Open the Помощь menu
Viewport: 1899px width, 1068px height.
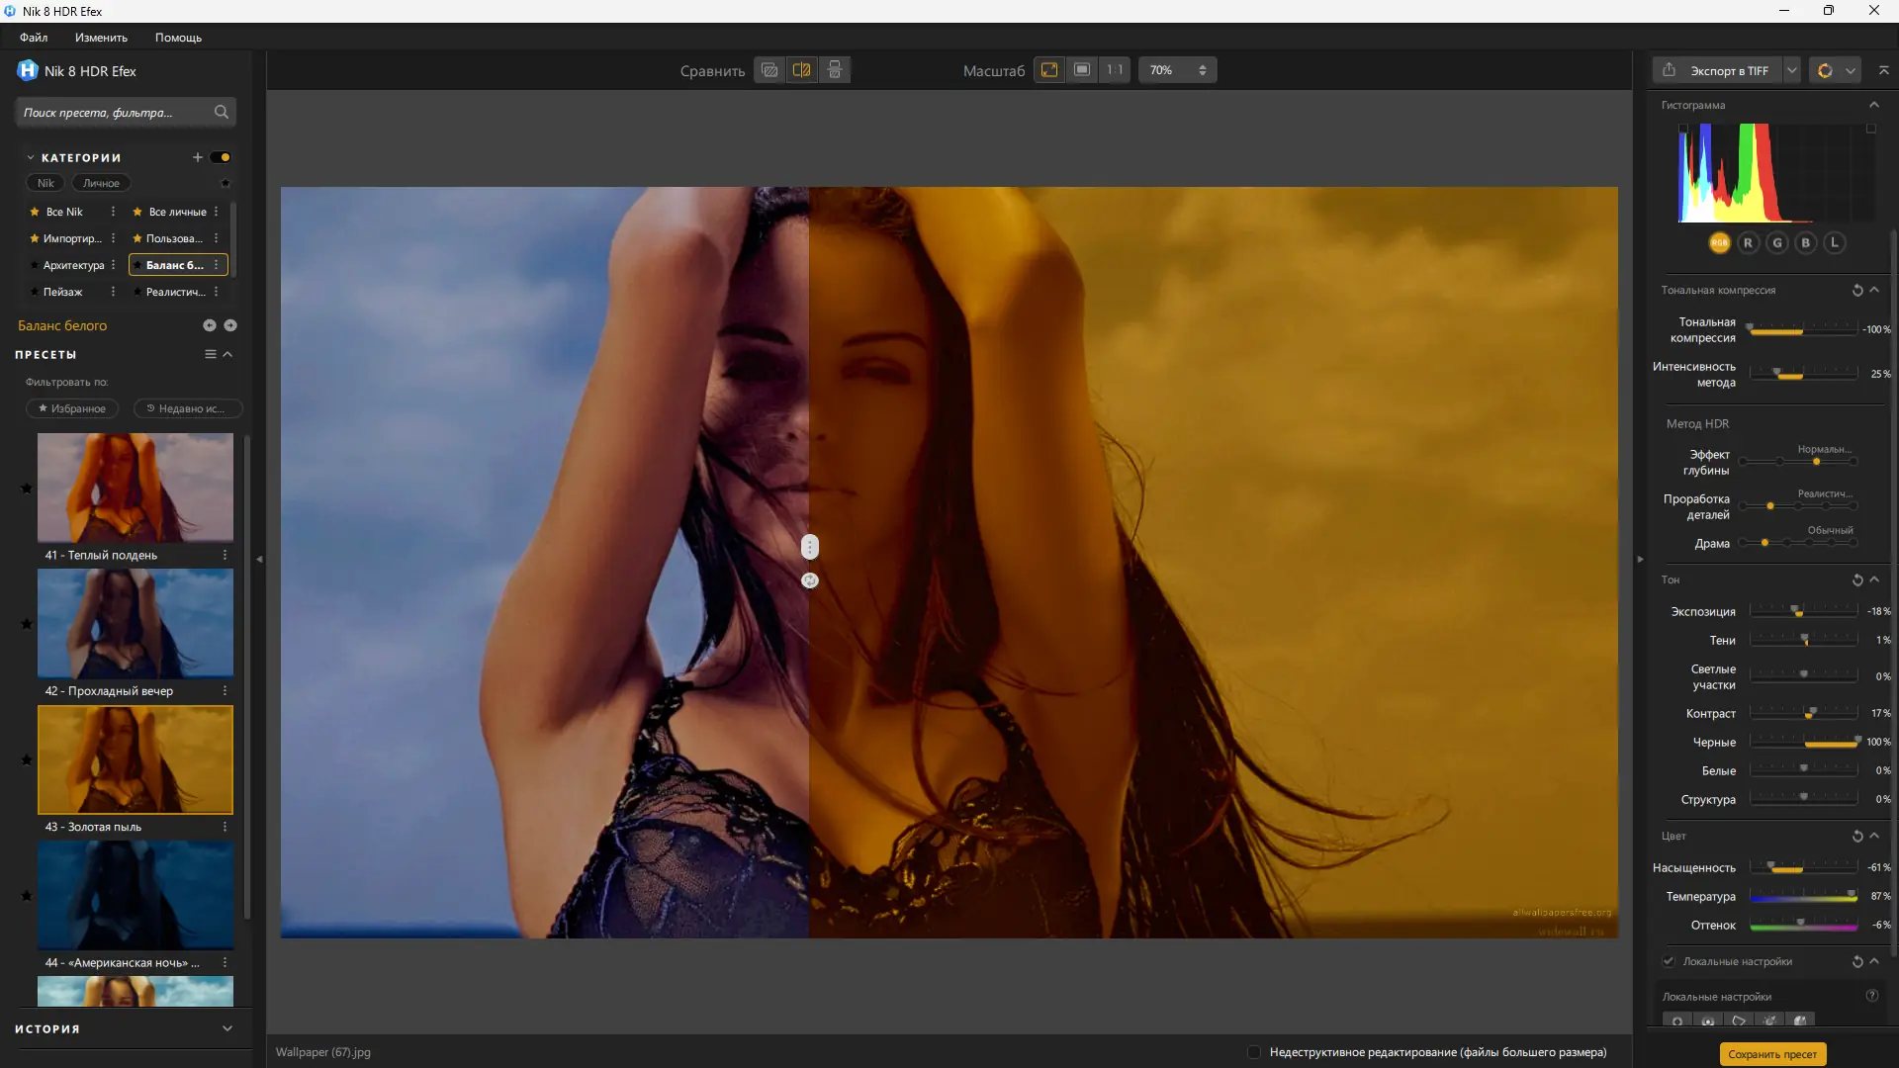pyautogui.click(x=178, y=38)
